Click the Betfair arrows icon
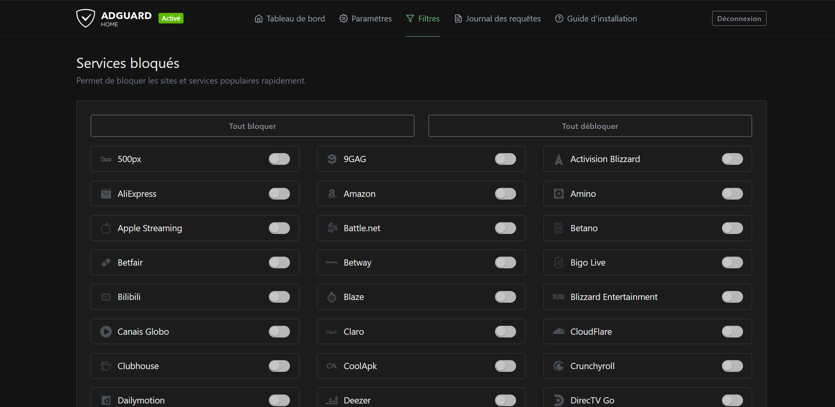 (106, 262)
